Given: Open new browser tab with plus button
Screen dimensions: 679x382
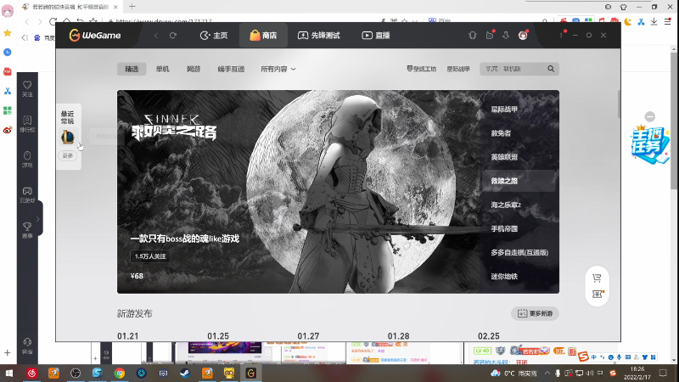Looking at the screenshot, I should point(132,7).
